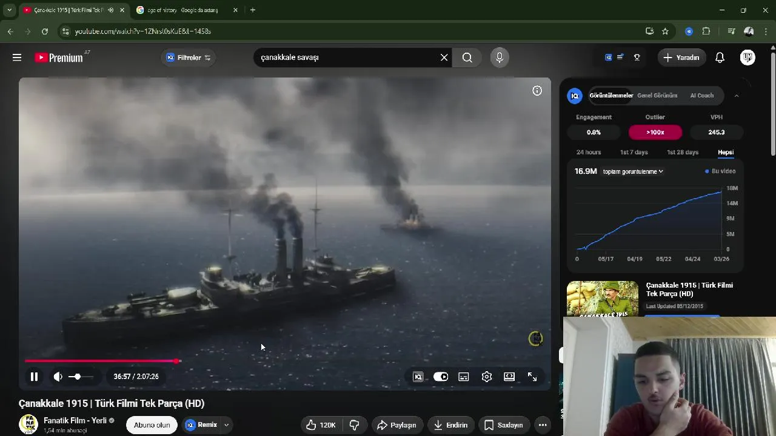
Task: Click the trophy icon in the header
Action: [637, 58]
